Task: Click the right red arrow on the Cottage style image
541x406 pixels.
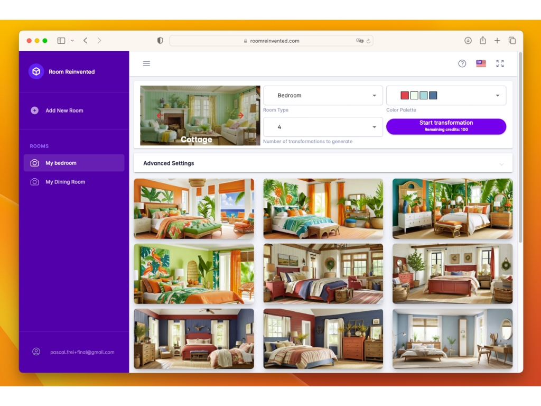Action: pos(240,115)
